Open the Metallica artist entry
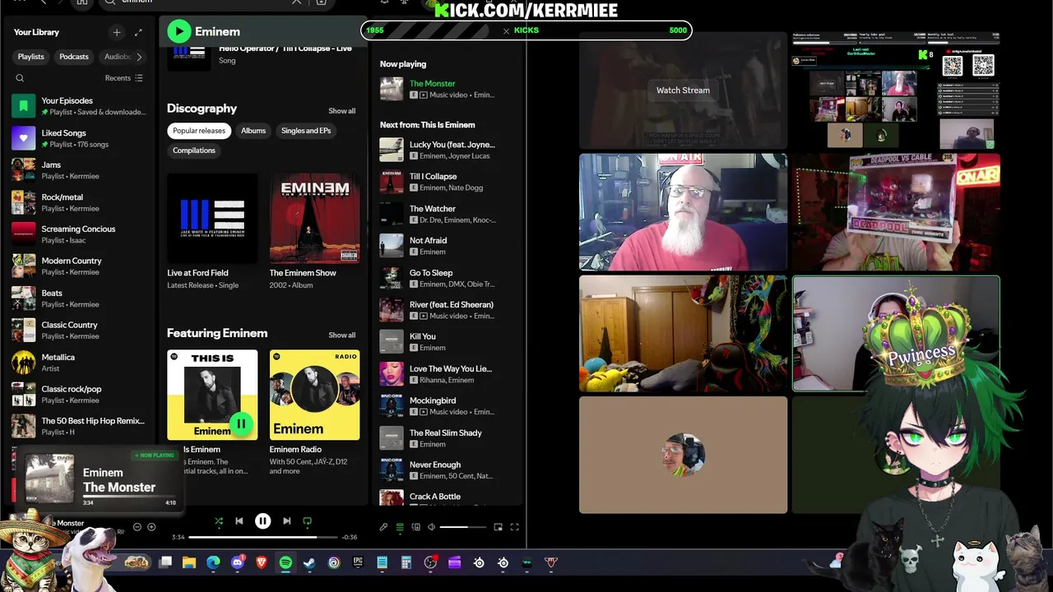This screenshot has height=592, width=1053. coord(80,363)
